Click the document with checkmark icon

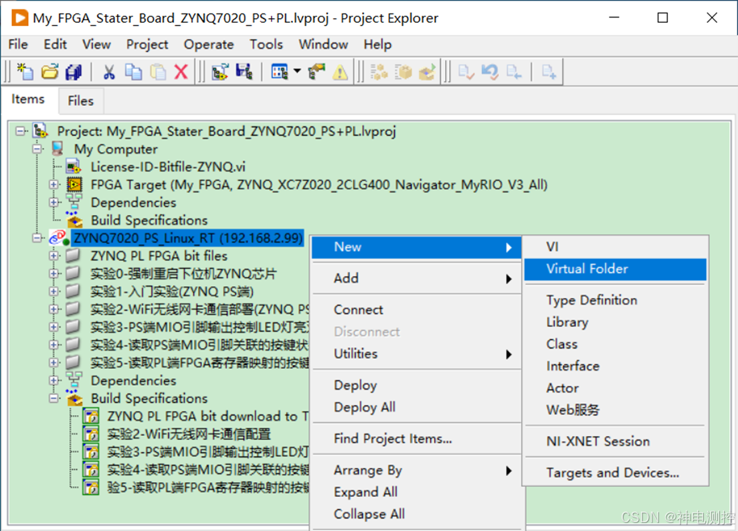pos(466,72)
